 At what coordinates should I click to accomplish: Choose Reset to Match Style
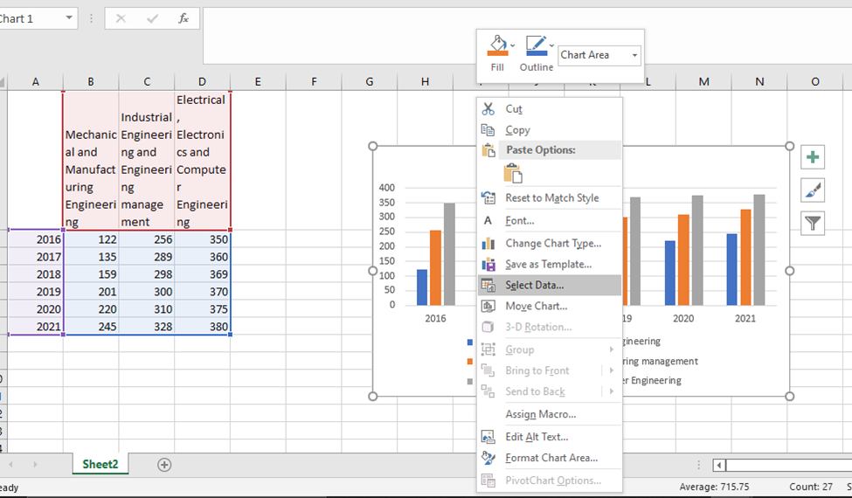(x=552, y=198)
